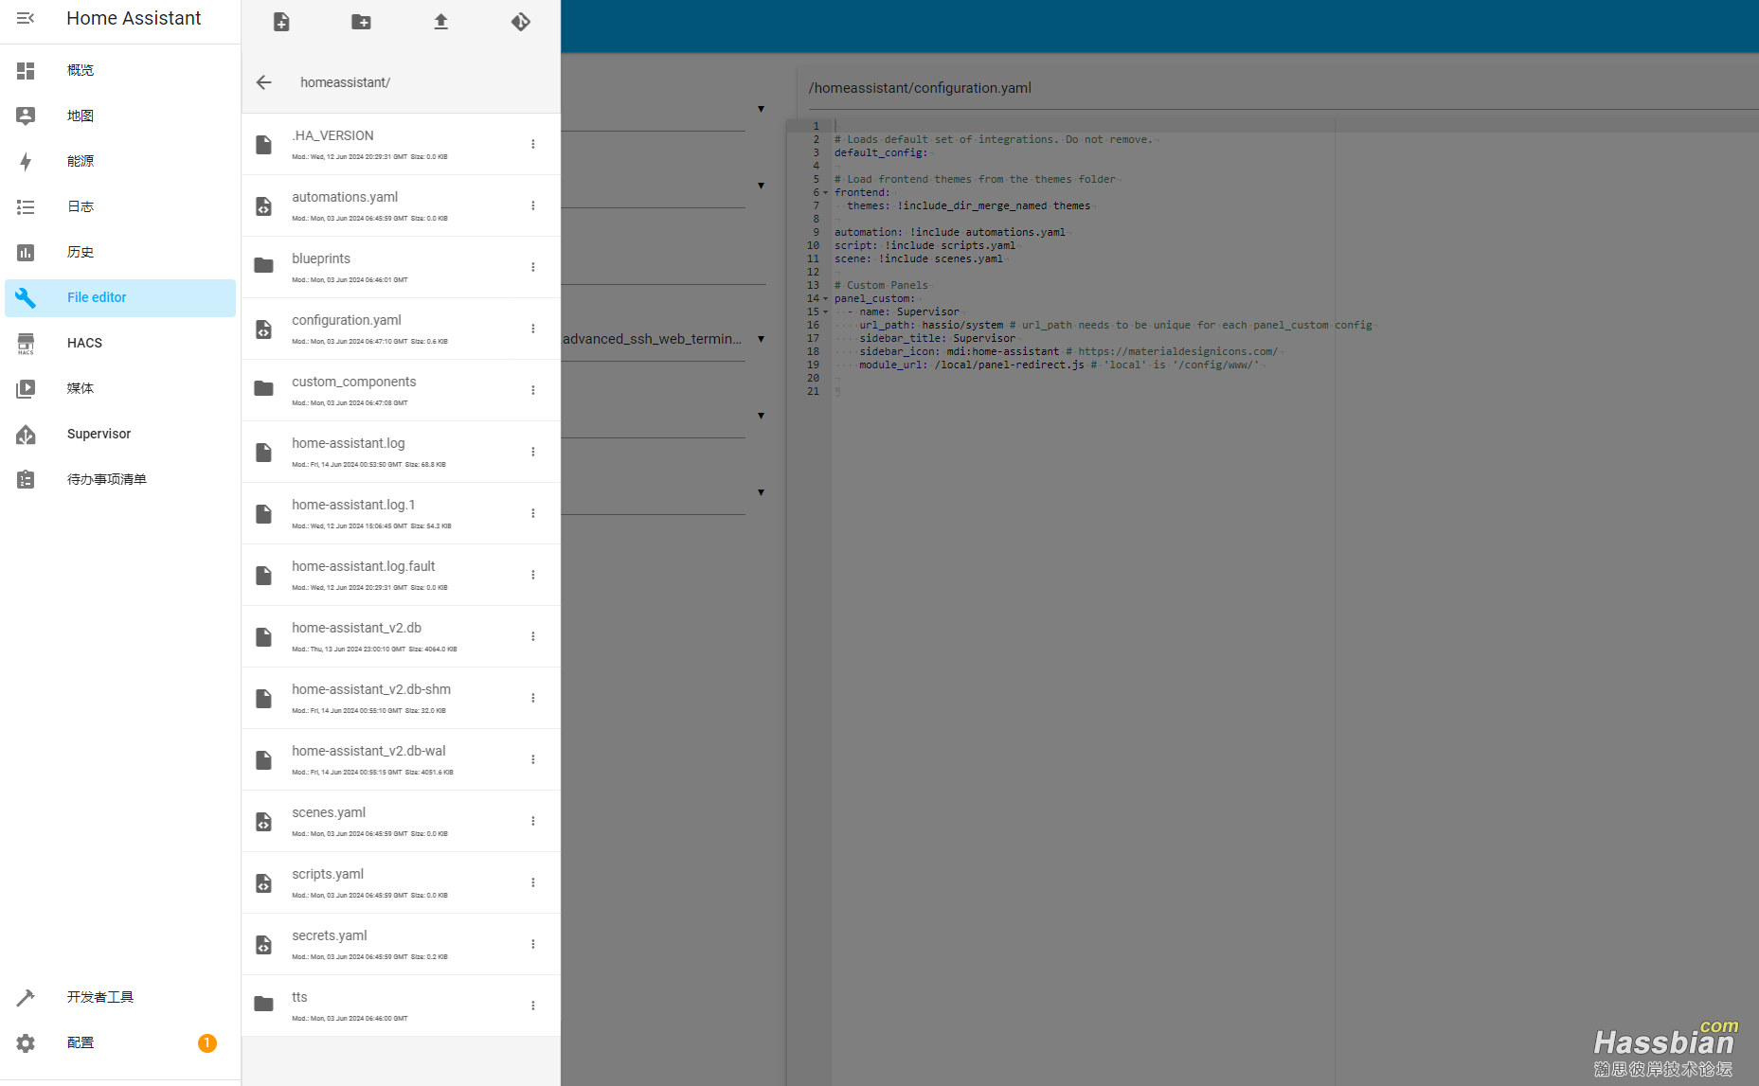The height and width of the screenshot is (1086, 1759).
Task: Select File editor in sidebar
Action: tap(120, 297)
